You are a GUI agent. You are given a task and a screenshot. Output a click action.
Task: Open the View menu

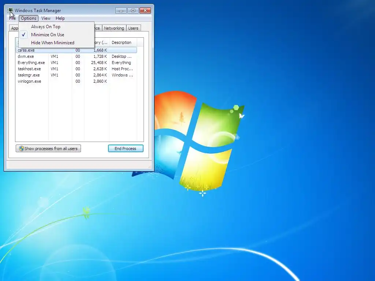(46, 18)
